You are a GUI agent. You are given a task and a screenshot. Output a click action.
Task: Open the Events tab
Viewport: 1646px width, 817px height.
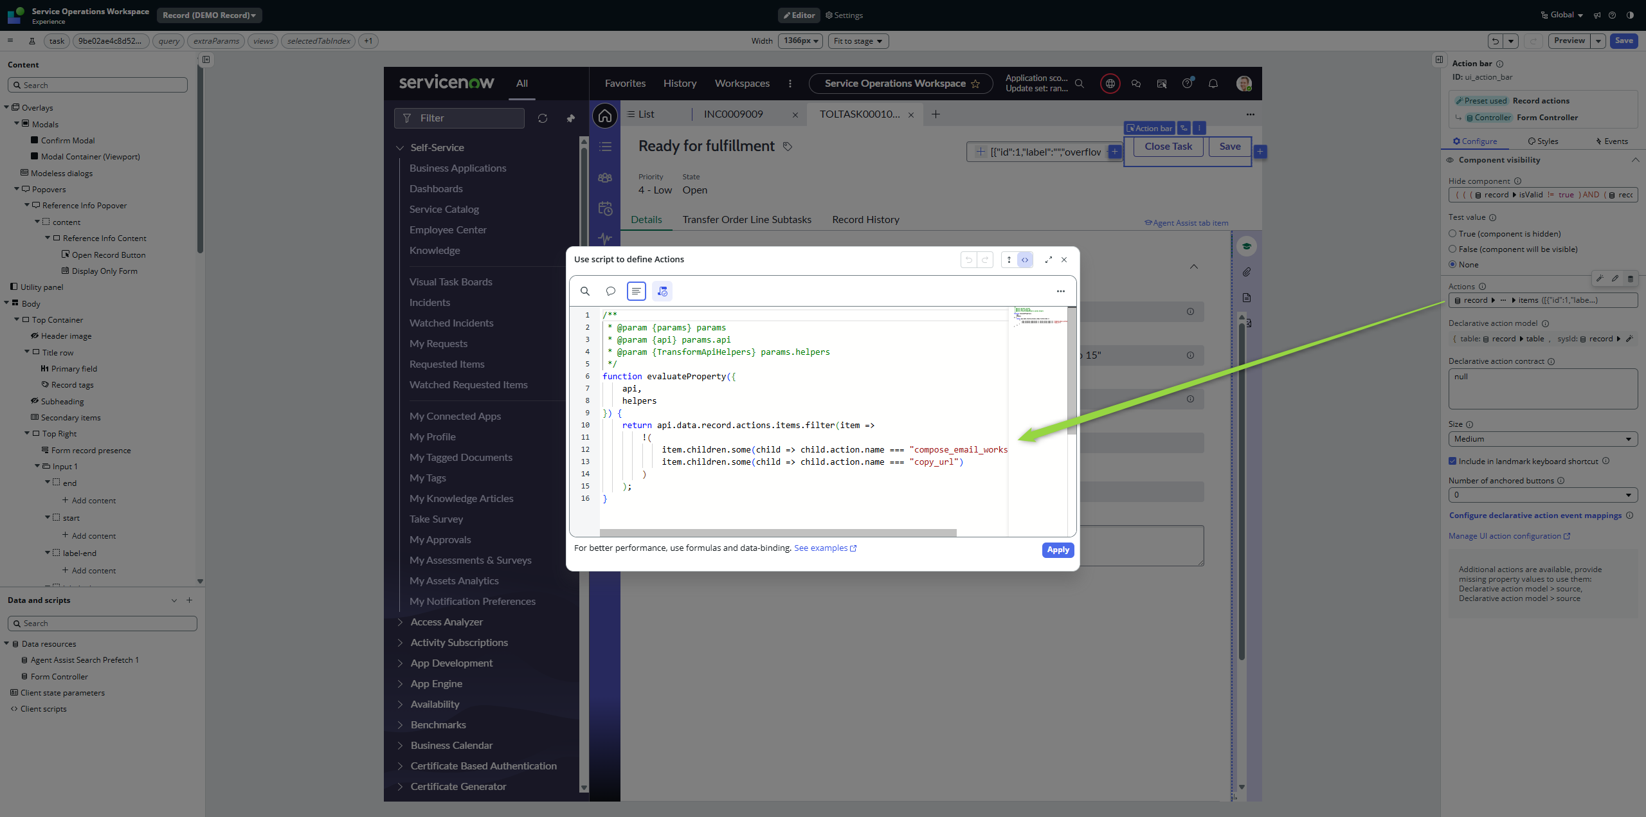[1611, 141]
